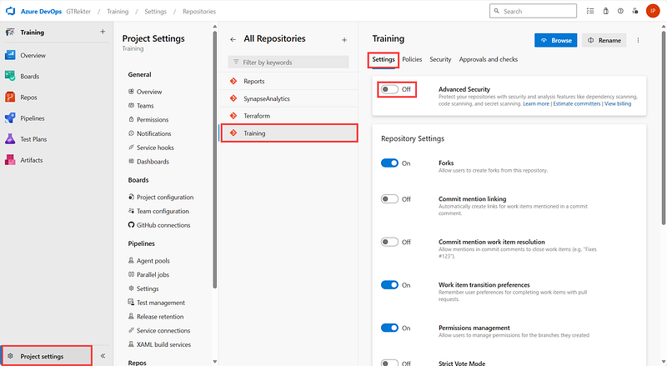This screenshot has width=667, height=366.
Task: Open the marketplace shopping bag icon
Action: [x=606, y=11]
